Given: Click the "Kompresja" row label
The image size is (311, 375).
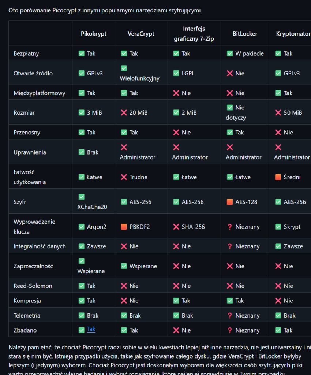Looking at the screenshot, I should point(27,301).
